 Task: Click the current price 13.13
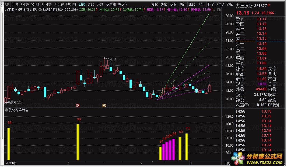click(243, 13)
